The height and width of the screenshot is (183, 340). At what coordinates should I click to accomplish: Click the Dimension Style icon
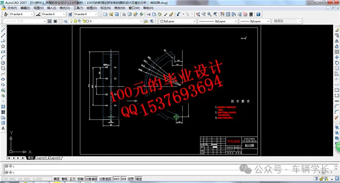pyautogui.click(x=38, y=14)
